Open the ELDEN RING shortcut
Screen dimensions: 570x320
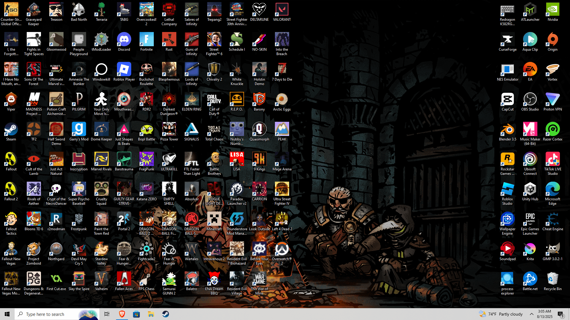click(x=192, y=102)
